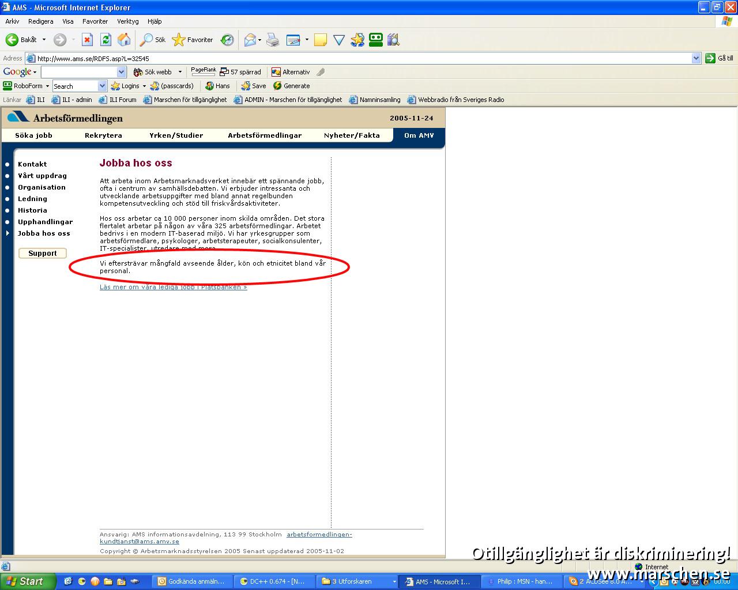The image size is (738, 590).
Task: Click the Mail envelope icon
Action: point(250,40)
